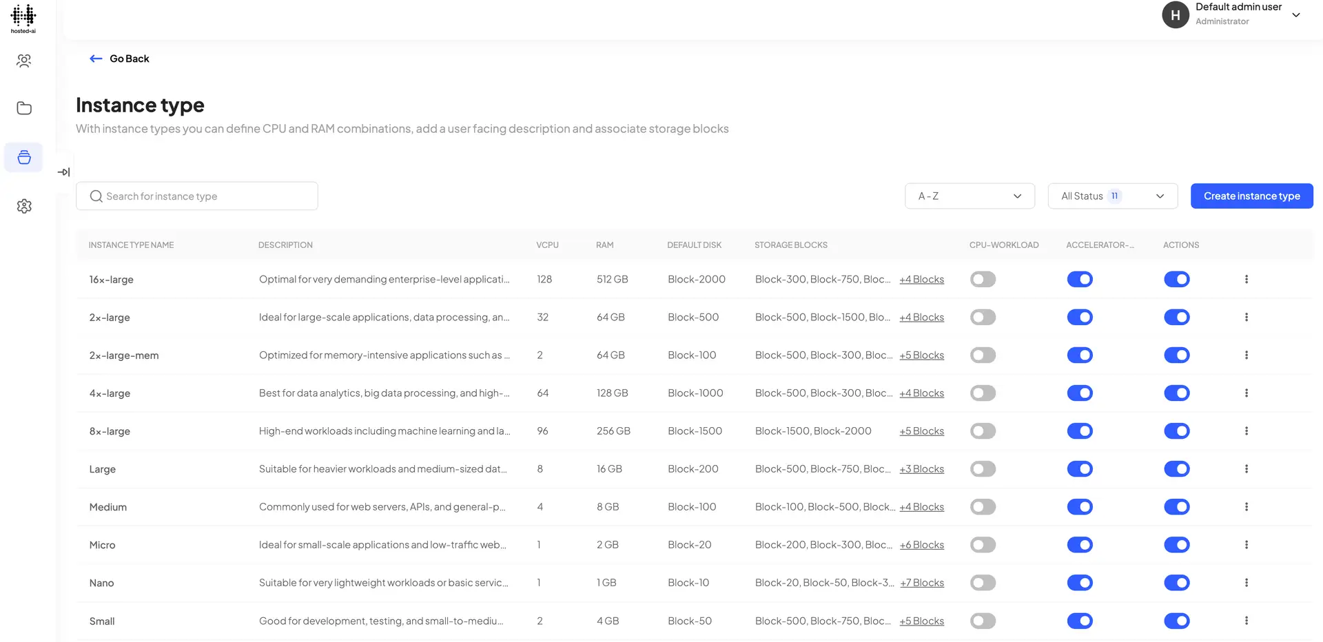The height and width of the screenshot is (642, 1323).
Task: Click the Create instance type button
Action: point(1251,196)
